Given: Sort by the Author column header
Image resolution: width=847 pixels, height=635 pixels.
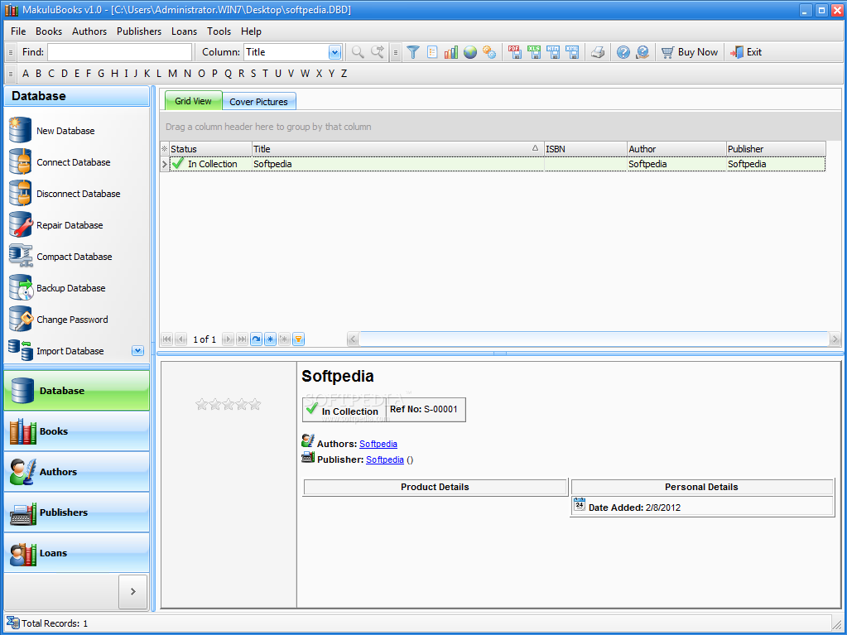Looking at the screenshot, I should click(x=676, y=149).
